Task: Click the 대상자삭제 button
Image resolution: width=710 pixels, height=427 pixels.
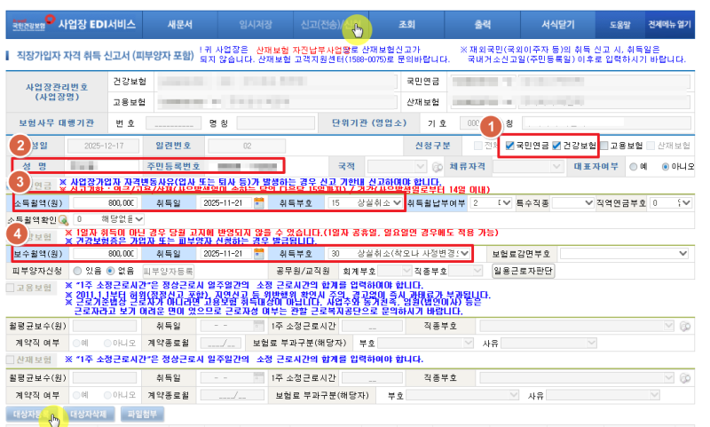Action: tap(88, 415)
